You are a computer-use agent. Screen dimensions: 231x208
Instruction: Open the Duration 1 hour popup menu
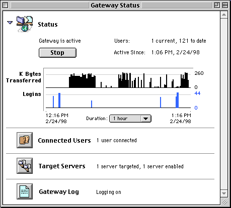pyautogui.click(x=130, y=119)
